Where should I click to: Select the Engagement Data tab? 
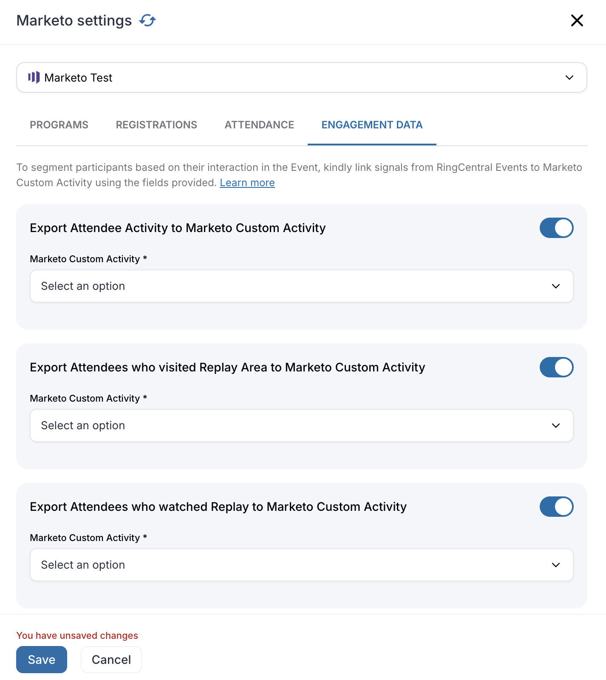point(372,125)
